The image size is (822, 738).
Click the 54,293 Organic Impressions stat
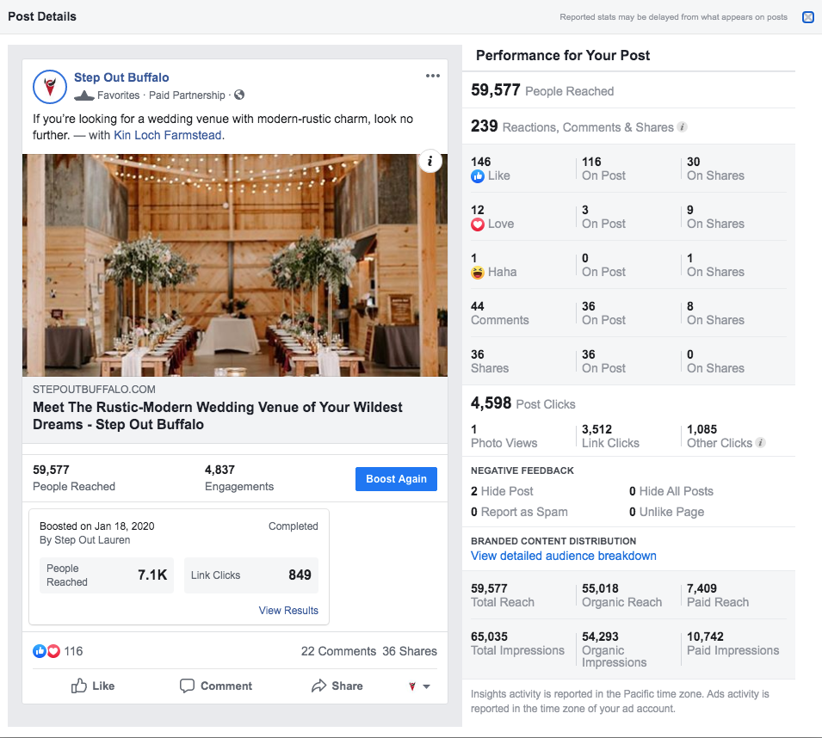614,649
